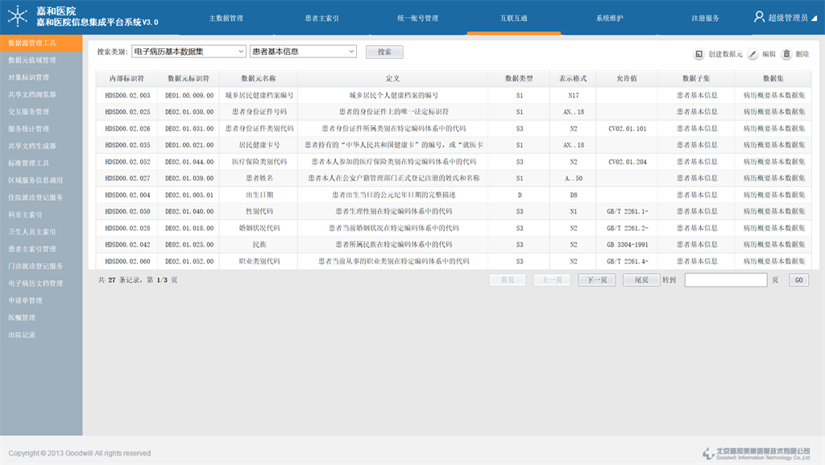
Task: Click the trash can 删除 delete icon
Action: [786, 54]
